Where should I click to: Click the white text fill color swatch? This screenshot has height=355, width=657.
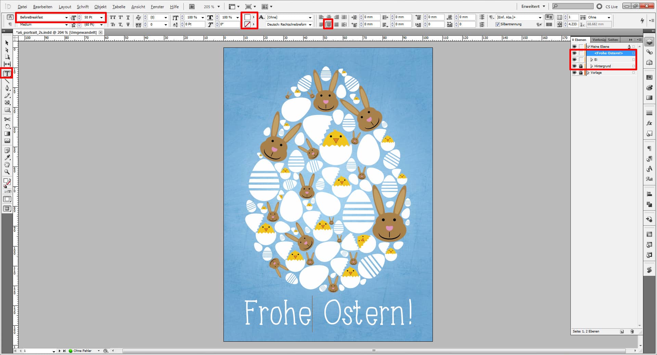247,17
